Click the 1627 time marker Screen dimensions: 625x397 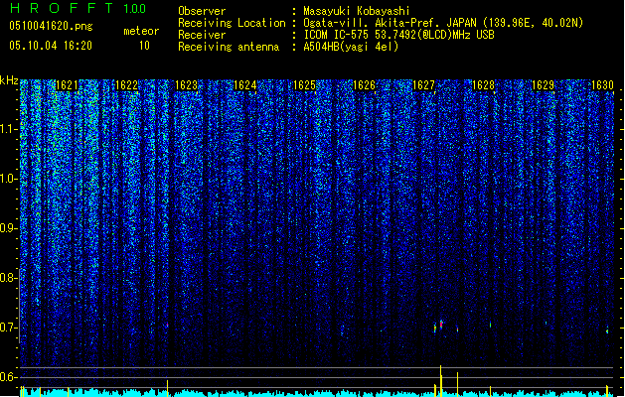pyautogui.click(x=423, y=85)
